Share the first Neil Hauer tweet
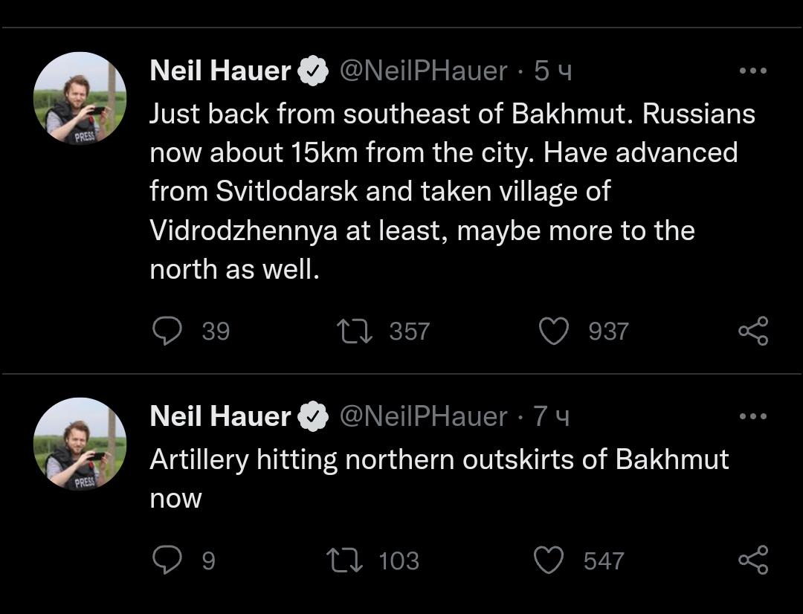This screenshot has height=614, width=803. coord(753,331)
